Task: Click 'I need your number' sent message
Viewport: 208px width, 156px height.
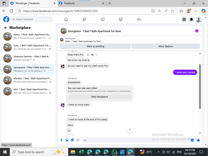Action: tap(185, 72)
